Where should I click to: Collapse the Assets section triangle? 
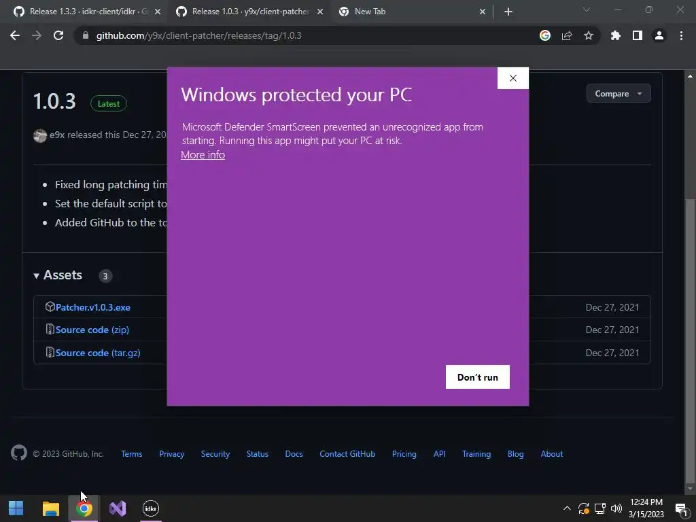(37, 276)
